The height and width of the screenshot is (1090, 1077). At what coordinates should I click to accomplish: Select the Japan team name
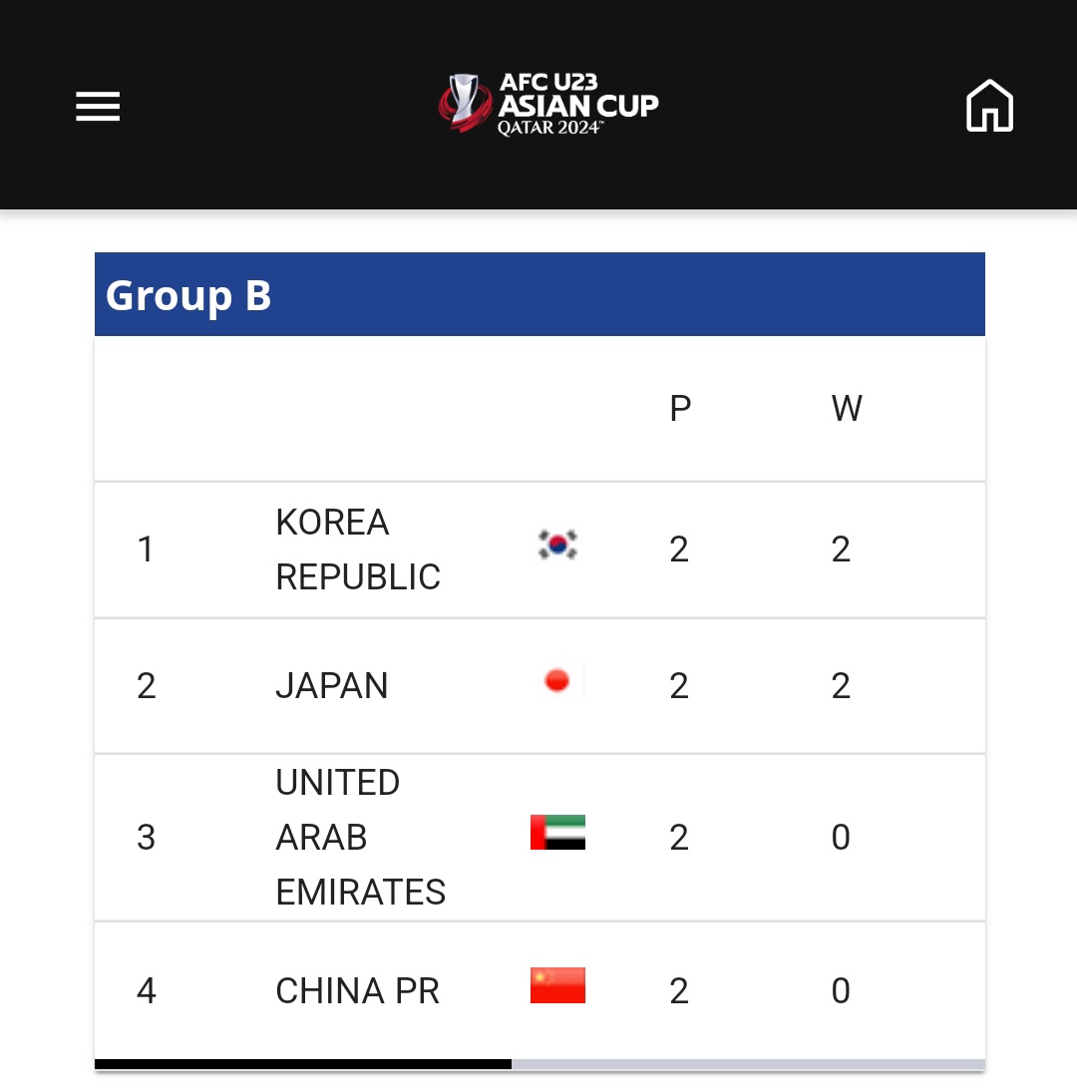click(x=331, y=686)
